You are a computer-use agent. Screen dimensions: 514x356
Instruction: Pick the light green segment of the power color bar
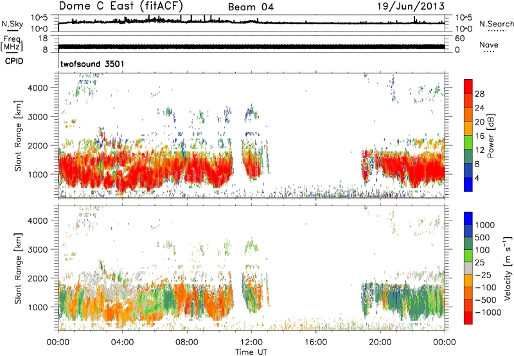point(468,143)
